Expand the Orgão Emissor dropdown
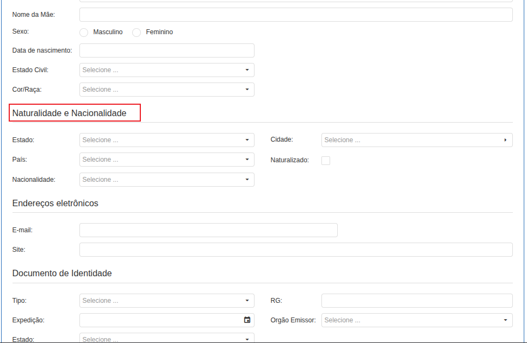 click(x=417, y=320)
